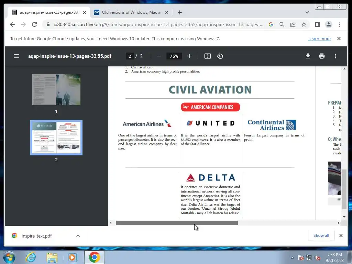Image resolution: width=352 pixels, height=264 pixels.
Task: Open the zoom magnifier in address bar
Action: pyautogui.click(x=282, y=24)
